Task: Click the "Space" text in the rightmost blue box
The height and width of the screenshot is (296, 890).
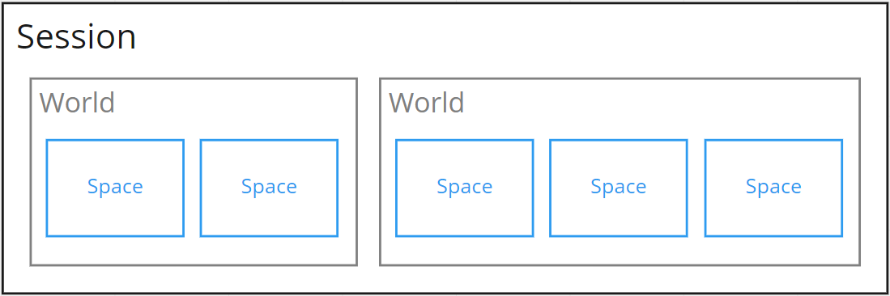Action: (x=773, y=187)
